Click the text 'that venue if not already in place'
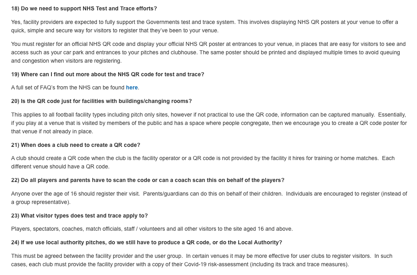The height and width of the screenshot is (275, 417). point(52,132)
